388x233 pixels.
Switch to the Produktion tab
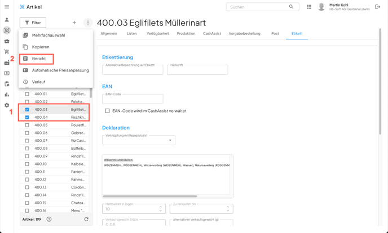pyautogui.click(x=186, y=34)
